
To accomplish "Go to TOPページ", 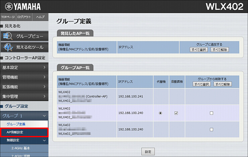I will coord(8,17).
